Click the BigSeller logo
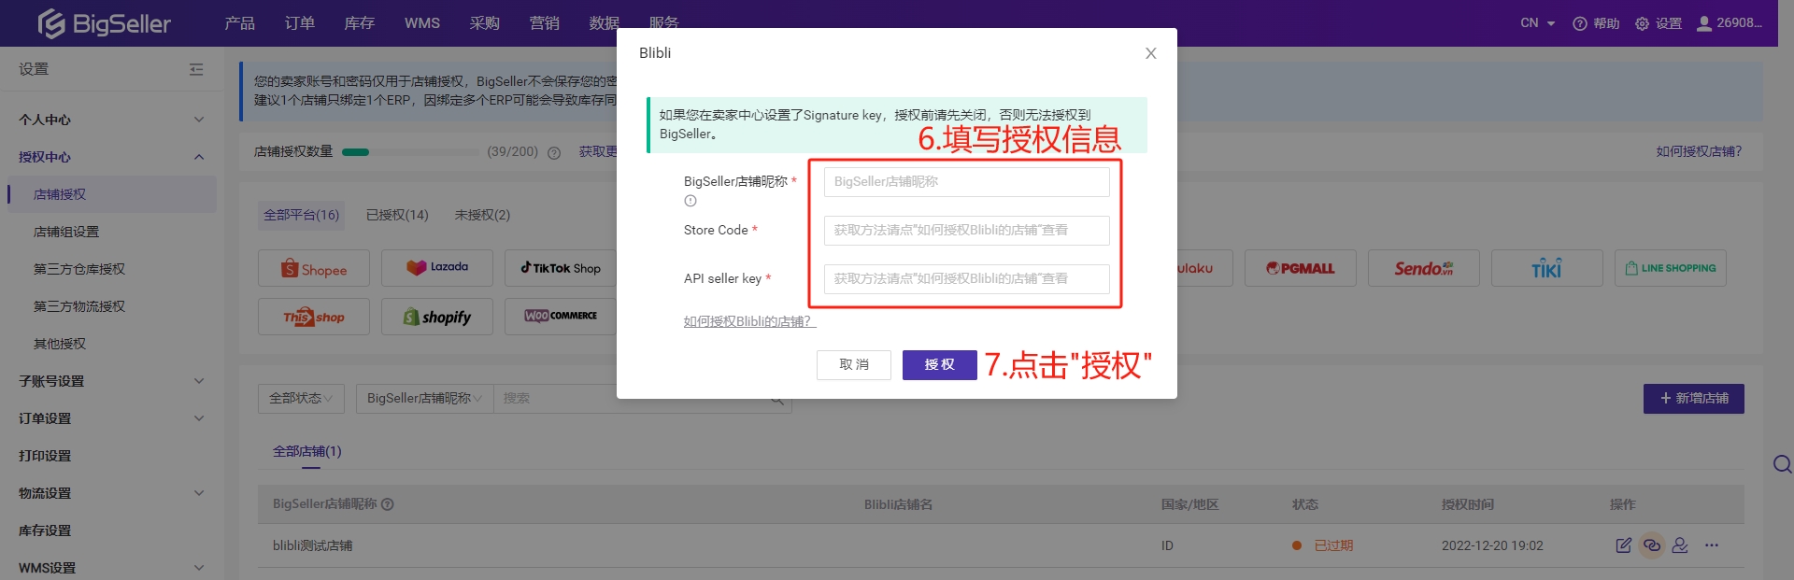 point(104,23)
